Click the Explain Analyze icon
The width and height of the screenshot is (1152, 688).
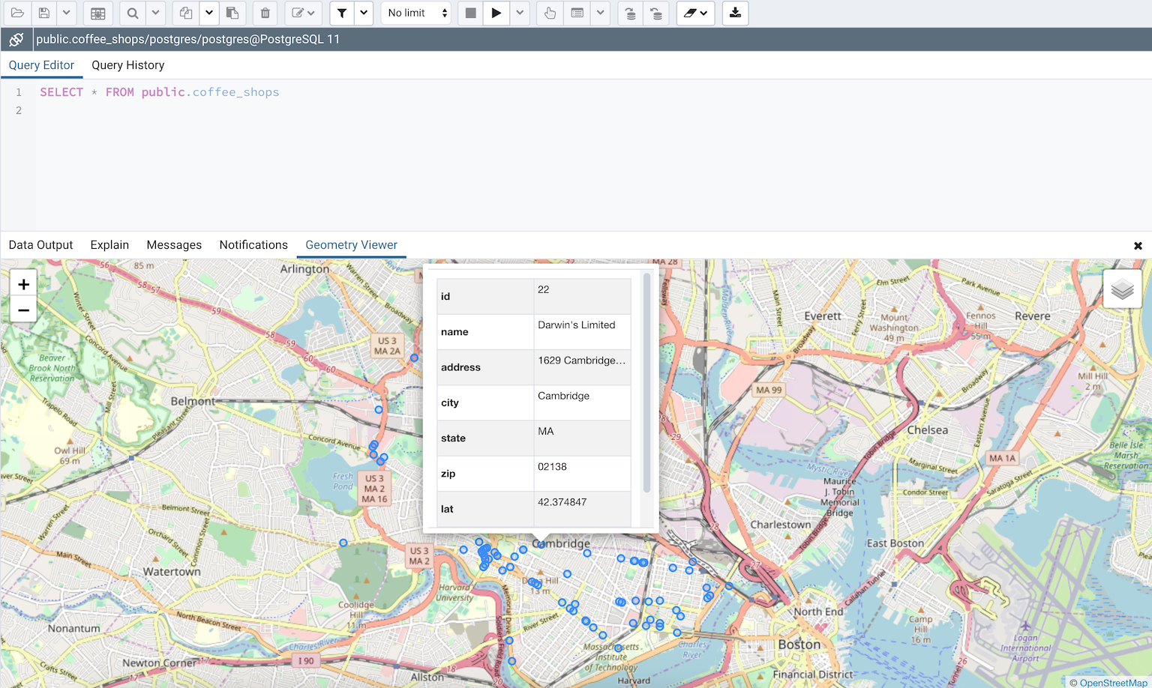click(x=577, y=13)
